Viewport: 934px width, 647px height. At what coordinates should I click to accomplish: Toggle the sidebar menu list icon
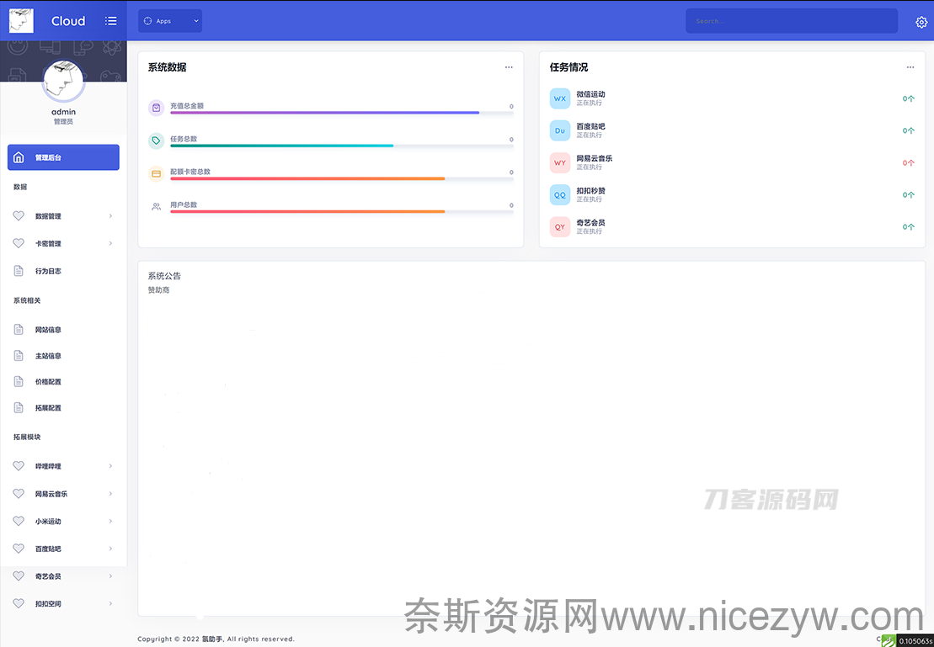(111, 21)
